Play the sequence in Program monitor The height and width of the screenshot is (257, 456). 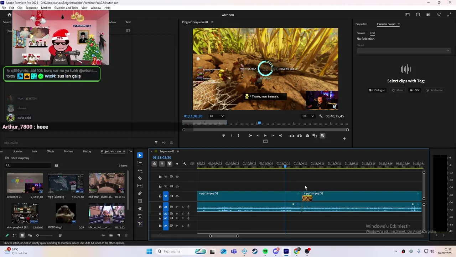pyautogui.click(x=265, y=136)
